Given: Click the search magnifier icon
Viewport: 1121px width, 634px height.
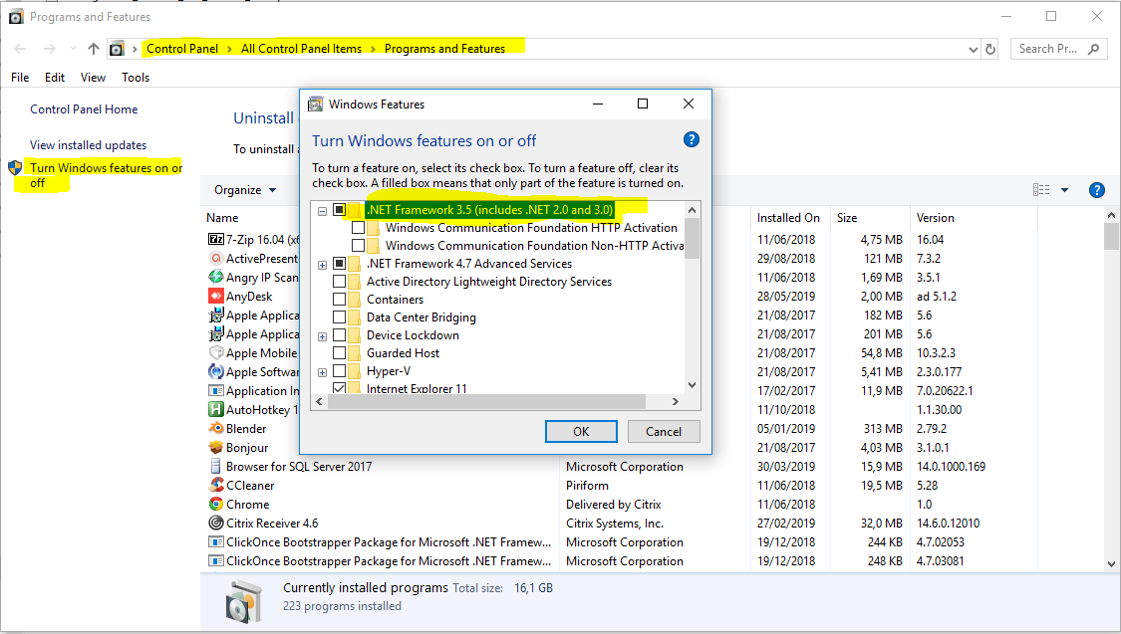Looking at the screenshot, I should pyautogui.click(x=1093, y=49).
